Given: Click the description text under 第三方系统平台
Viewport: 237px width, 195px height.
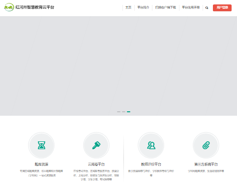Looking at the screenshot, I should tap(206, 171).
